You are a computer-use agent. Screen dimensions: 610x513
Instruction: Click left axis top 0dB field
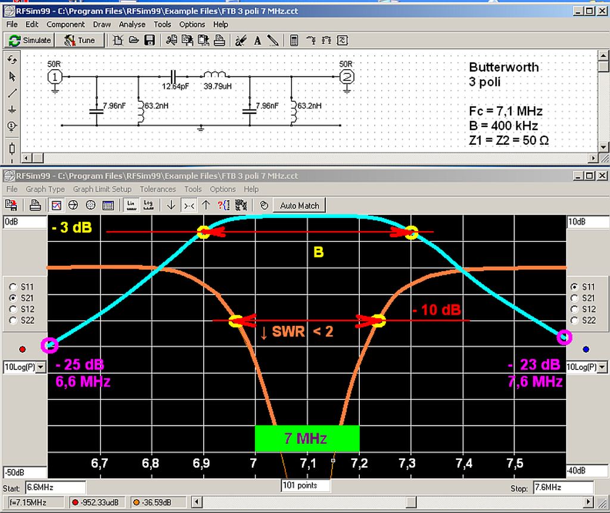25,222
